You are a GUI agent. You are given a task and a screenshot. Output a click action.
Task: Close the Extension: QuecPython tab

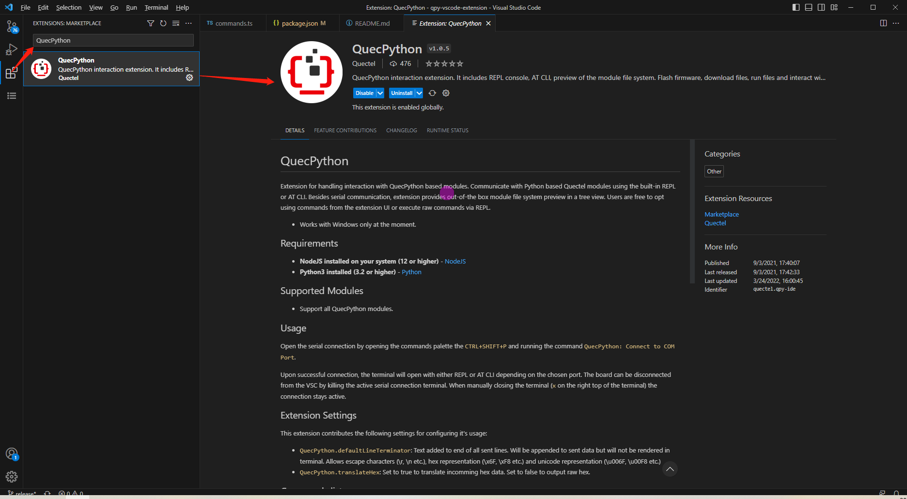click(x=488, y=23)
